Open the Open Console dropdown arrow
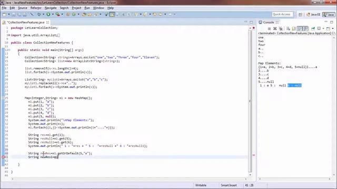The image size is (337, 189). click(333, 28)
